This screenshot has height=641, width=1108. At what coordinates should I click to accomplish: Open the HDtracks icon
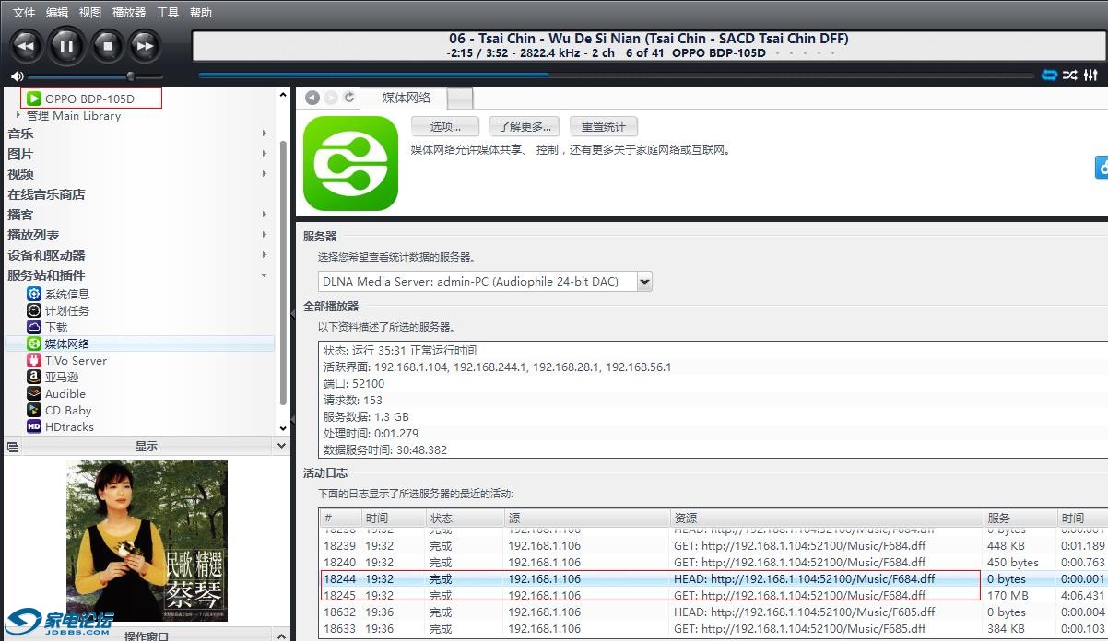point(34,426)
